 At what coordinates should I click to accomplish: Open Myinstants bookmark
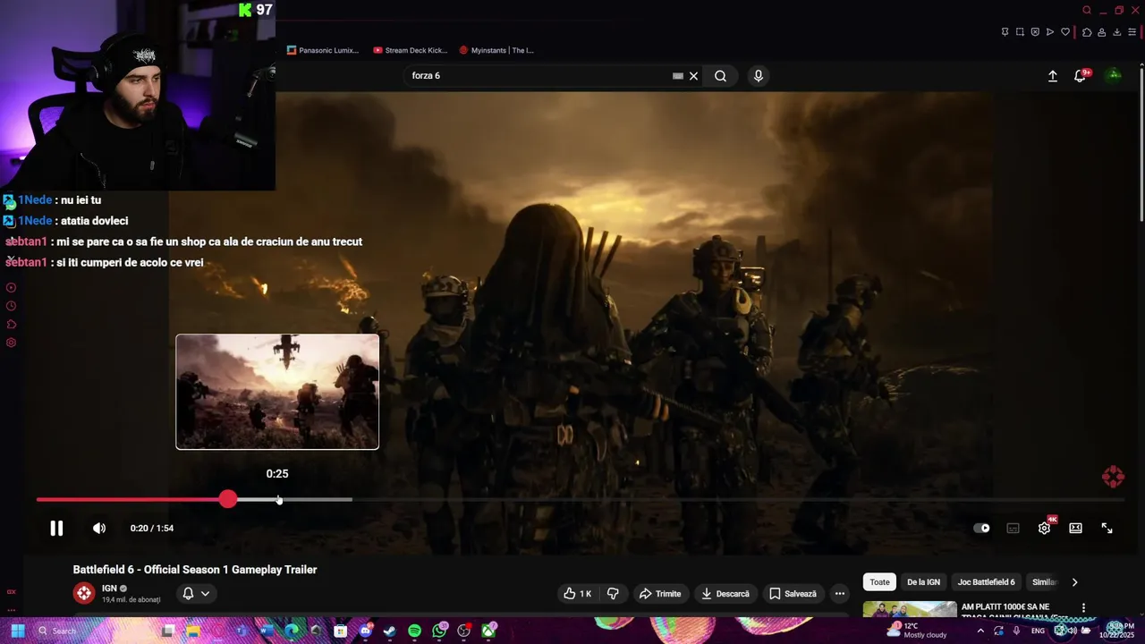click(496, 50)
